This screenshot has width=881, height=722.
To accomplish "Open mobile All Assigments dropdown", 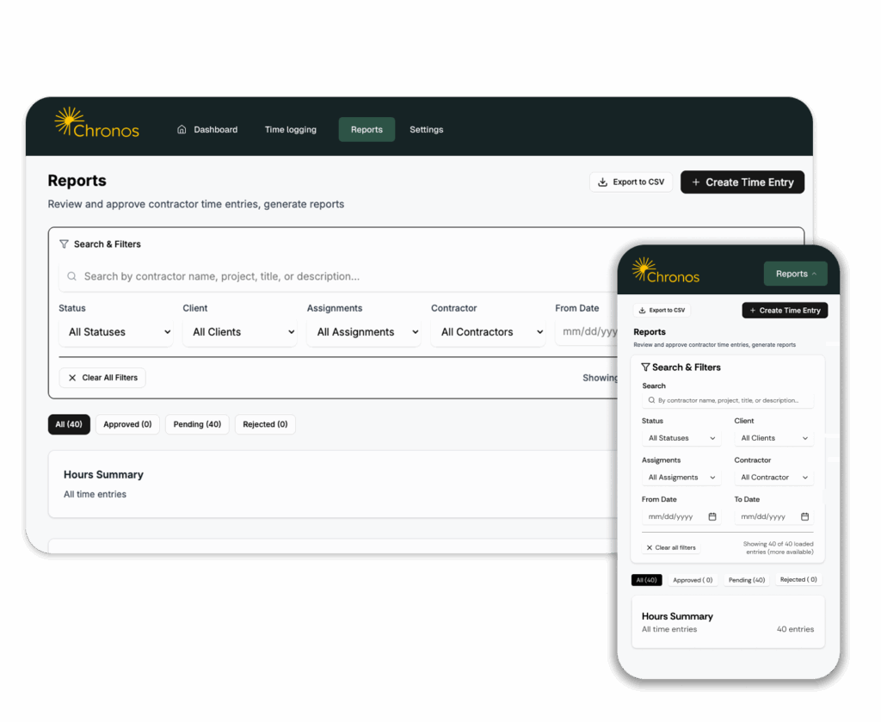I will pyautogui.click(x=681, y=478).
